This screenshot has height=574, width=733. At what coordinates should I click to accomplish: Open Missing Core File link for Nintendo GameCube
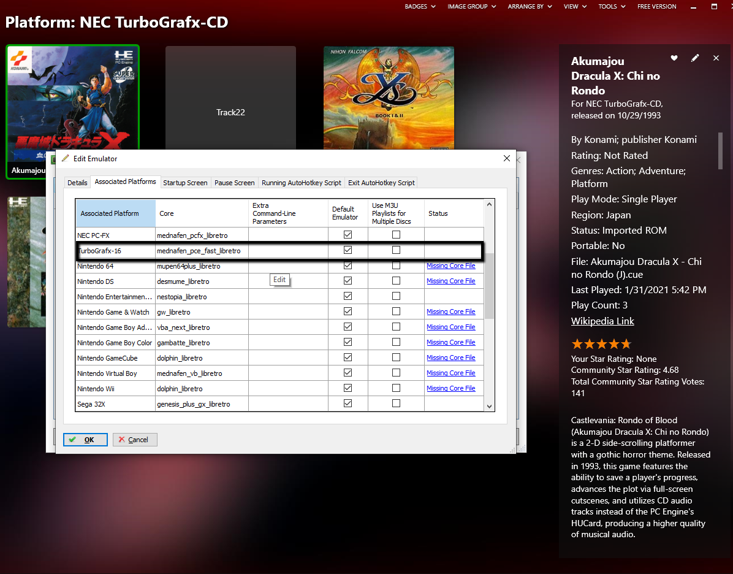click(450, 358)
